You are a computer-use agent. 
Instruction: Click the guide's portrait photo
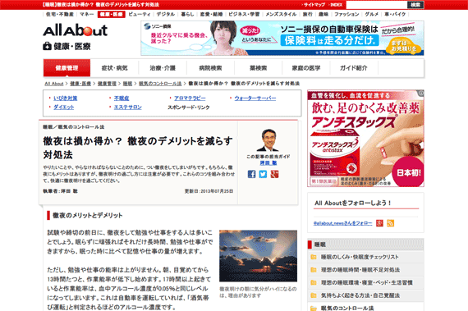(268, 140)
